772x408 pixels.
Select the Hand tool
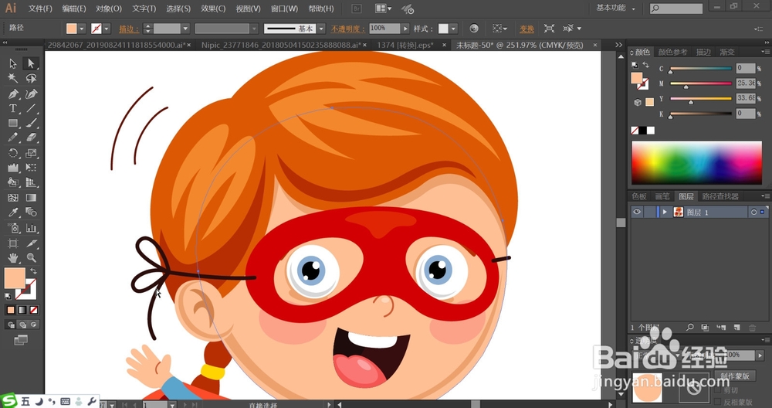pyautogui.click(x=13, y=258)
